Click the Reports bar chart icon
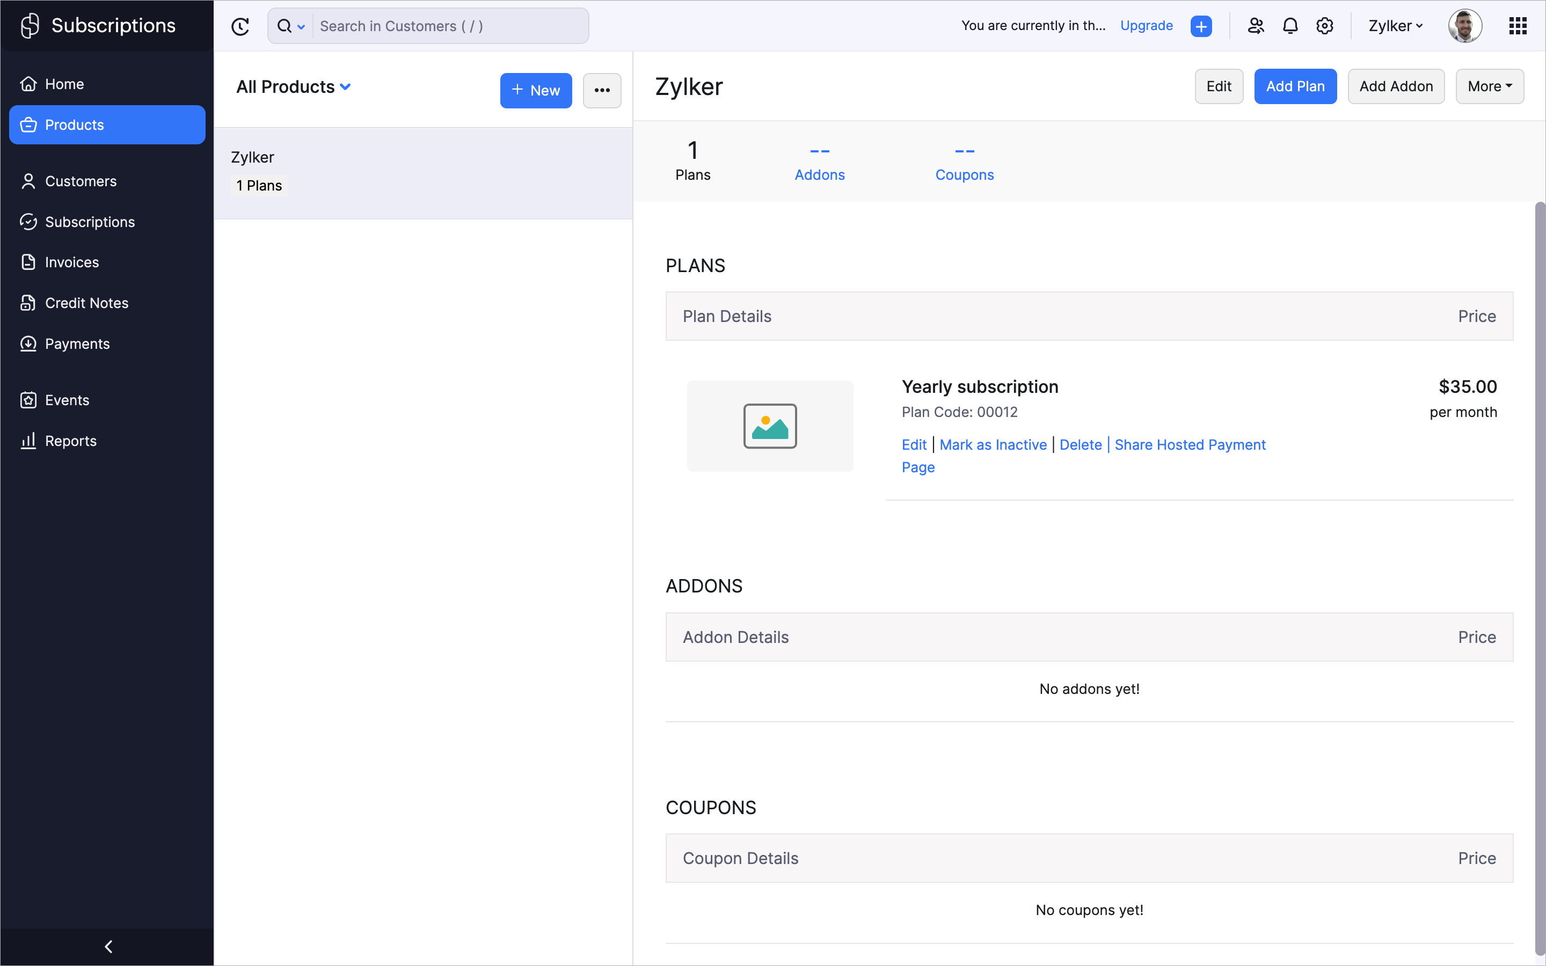The height and width of the screenshot is (966, 1546). point(28,441)
